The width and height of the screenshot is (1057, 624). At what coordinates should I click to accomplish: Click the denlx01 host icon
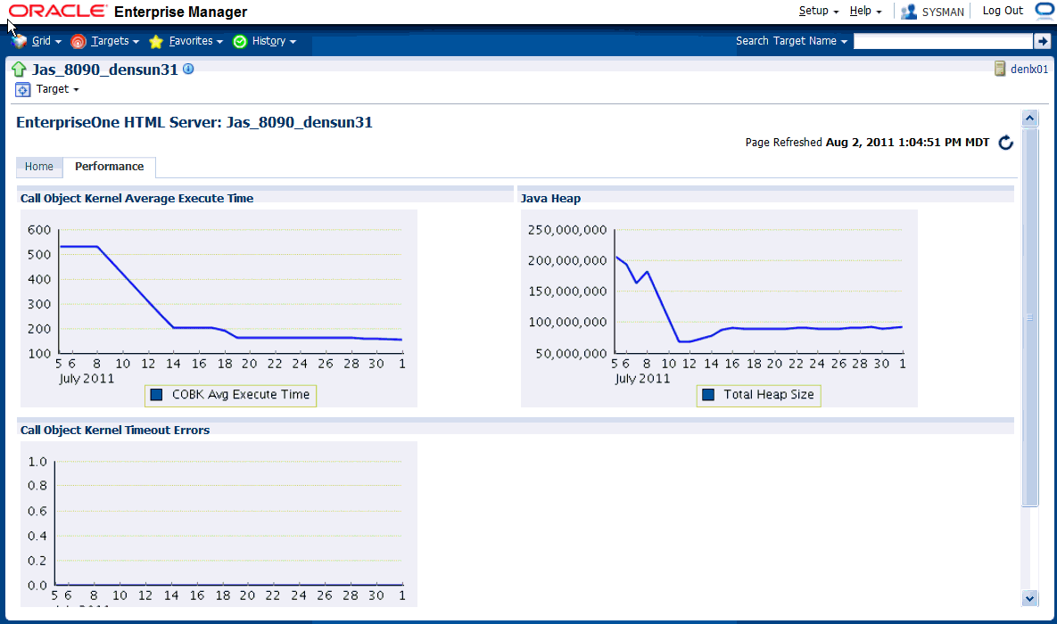(x=1001, y=69)
